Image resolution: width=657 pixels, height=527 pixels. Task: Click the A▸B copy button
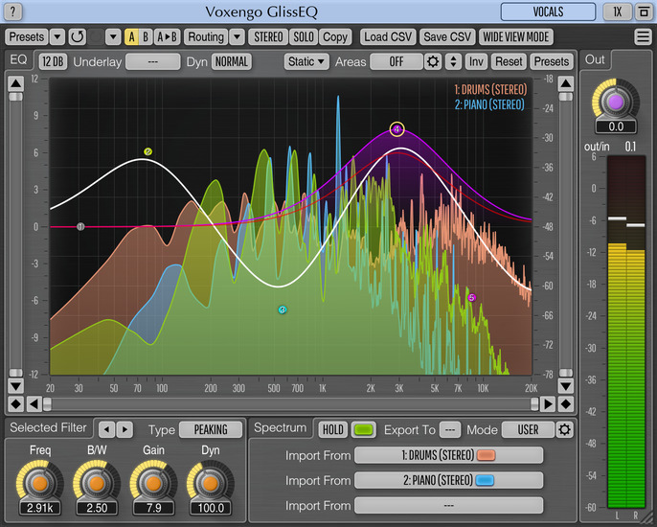point(167,37)
